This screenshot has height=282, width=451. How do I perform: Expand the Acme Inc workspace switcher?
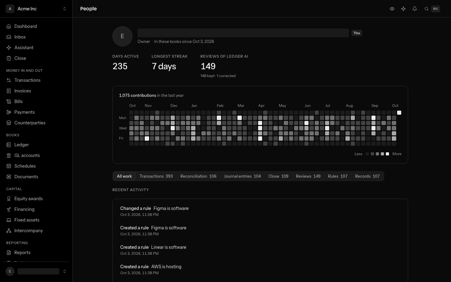65,9
